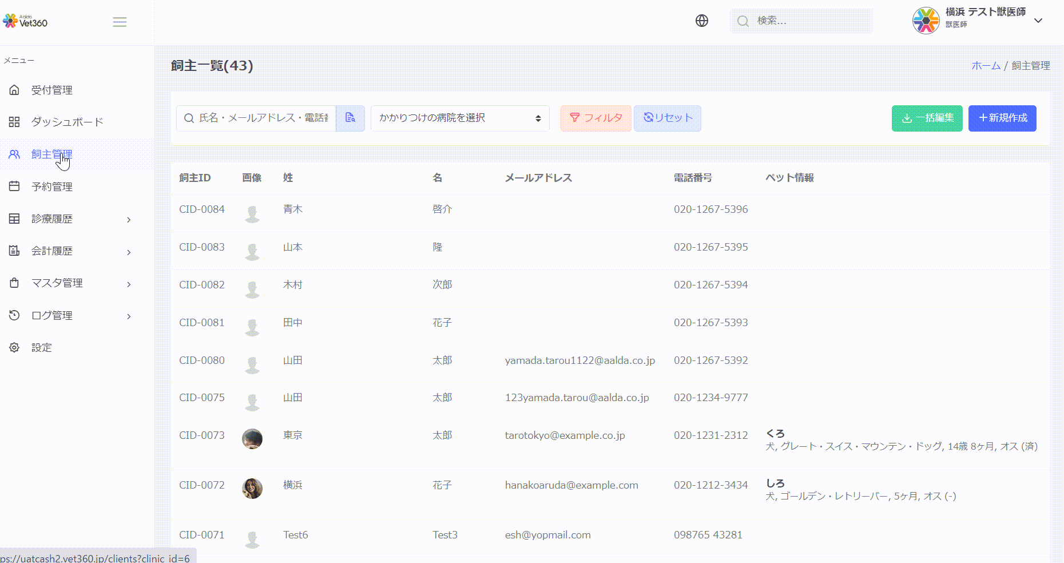Screen dimensions: 1064x563
Task: Expand the マスタ管理 submenu
Action: tap(129, 284)
